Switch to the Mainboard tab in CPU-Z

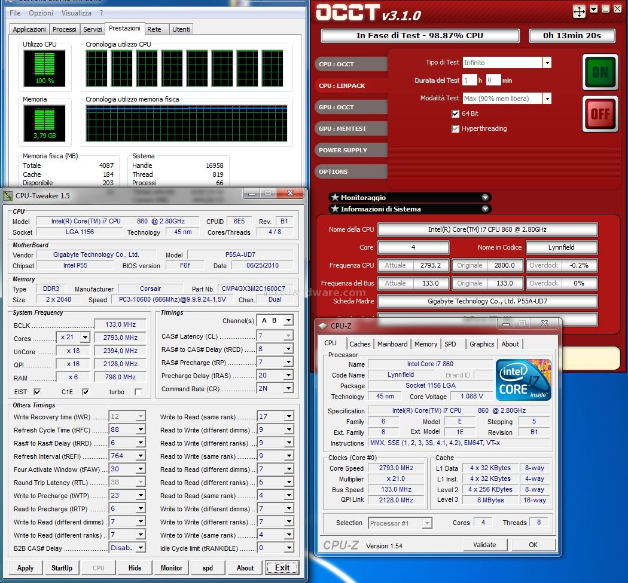coord(392,343)
